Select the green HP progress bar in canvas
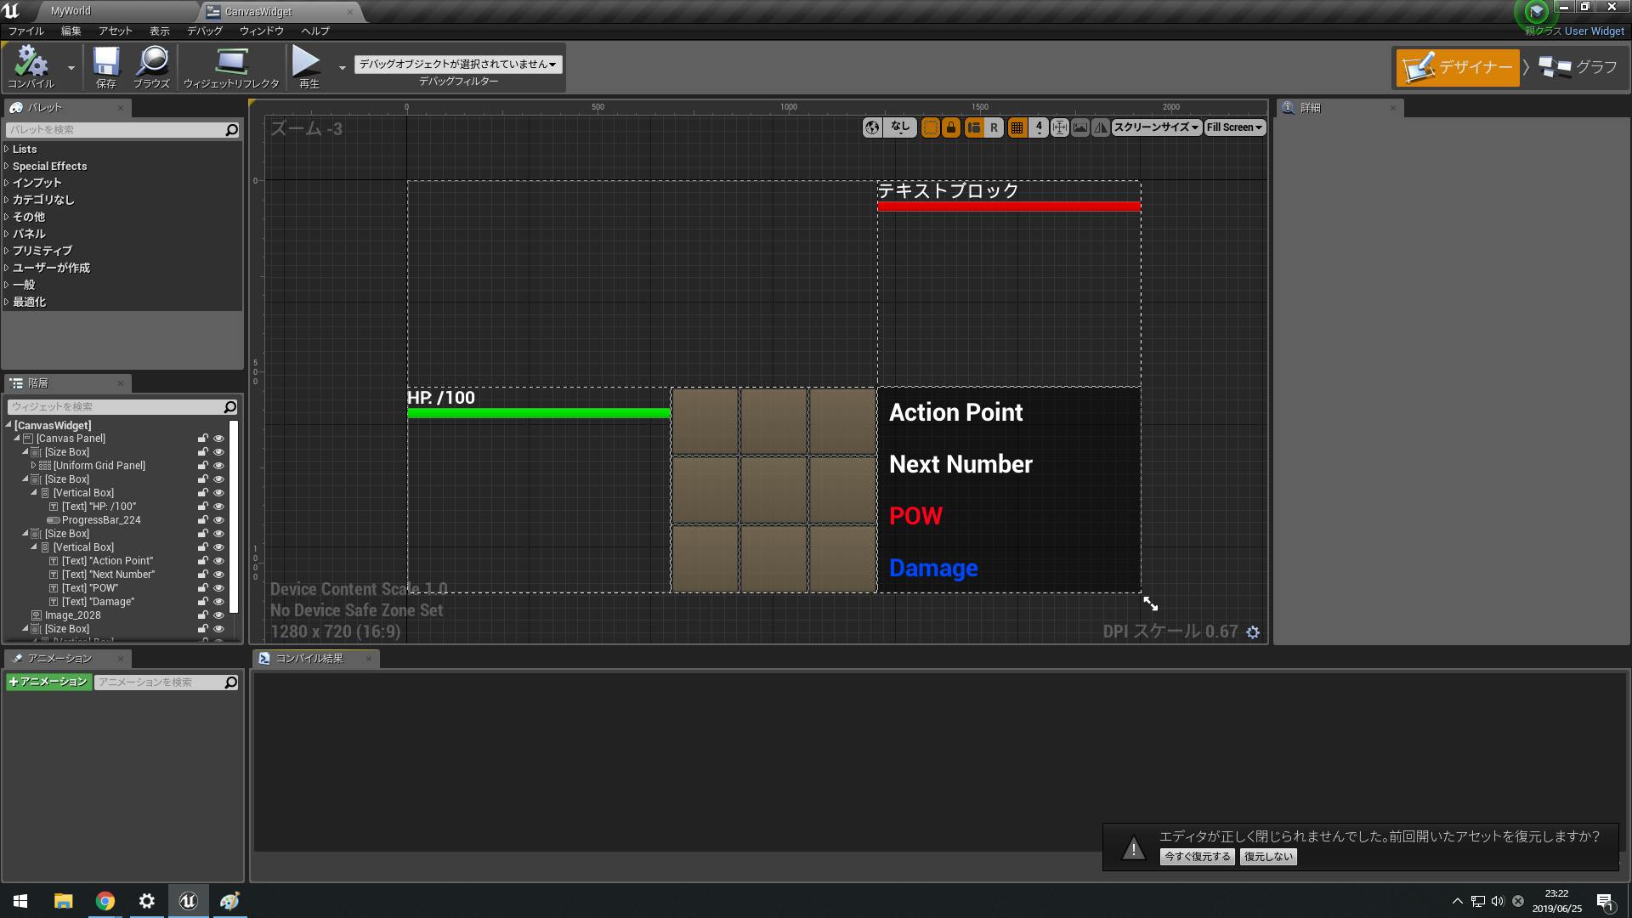Screen dimensions: 1632x918 click(x=539, y=414)
